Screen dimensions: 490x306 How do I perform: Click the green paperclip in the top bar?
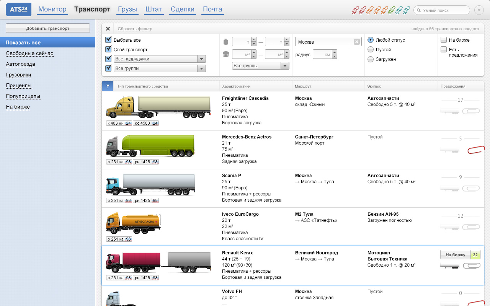click(x=392, y=10)
